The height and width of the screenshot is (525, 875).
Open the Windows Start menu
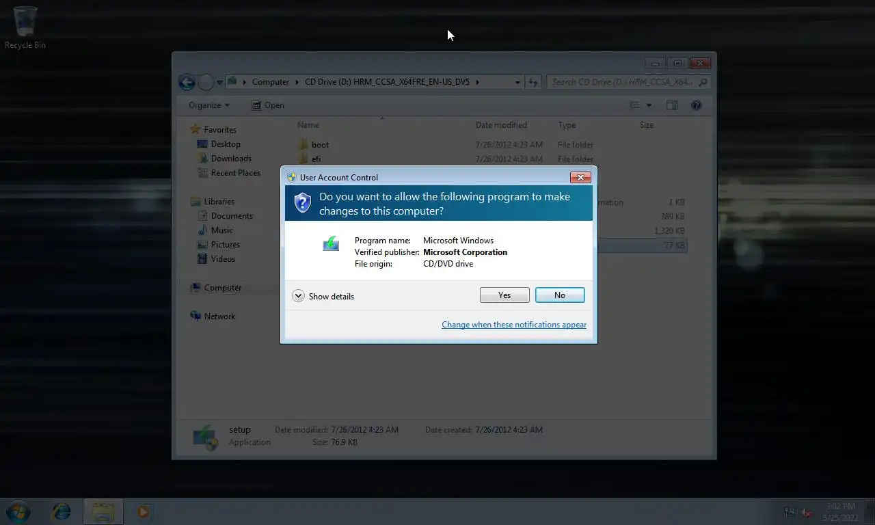click(x=18, y=511)
